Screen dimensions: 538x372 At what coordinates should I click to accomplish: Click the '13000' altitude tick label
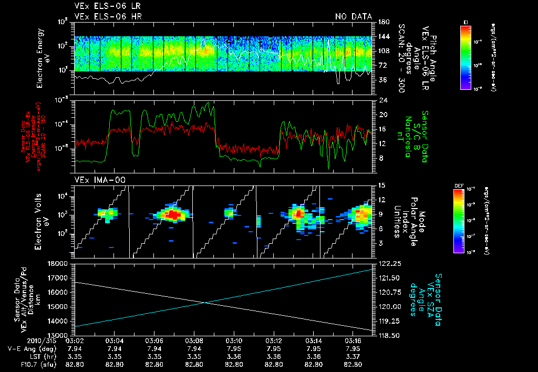pos(58,335)
